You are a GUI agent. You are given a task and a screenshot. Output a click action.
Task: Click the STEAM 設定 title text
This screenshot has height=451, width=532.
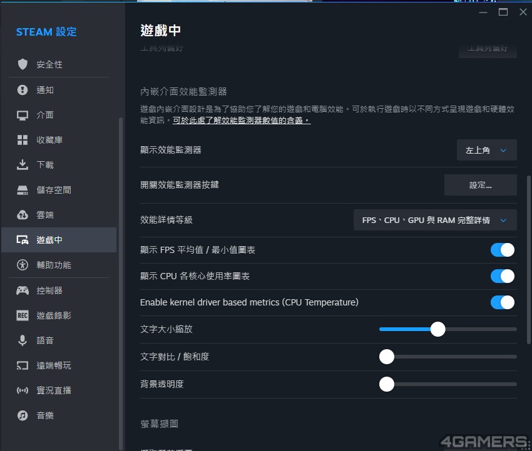click(x=46, y=32)
